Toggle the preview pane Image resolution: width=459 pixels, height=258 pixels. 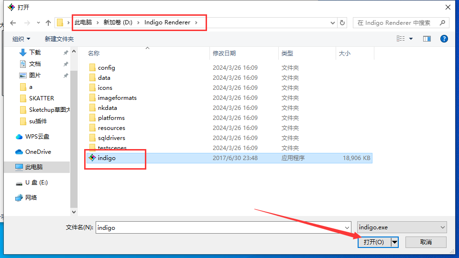point(427,39)
